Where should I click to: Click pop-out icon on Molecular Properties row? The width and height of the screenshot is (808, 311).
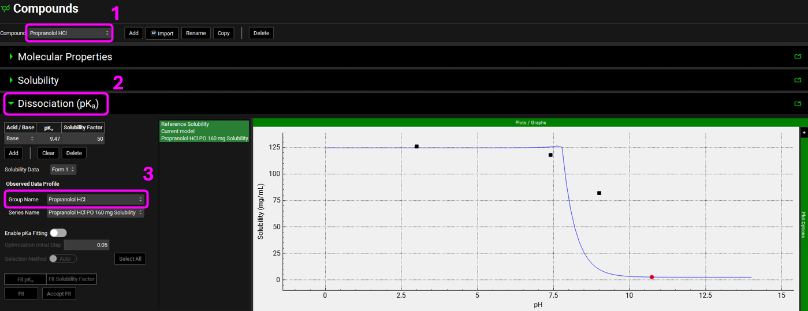[x=798, y=57]
